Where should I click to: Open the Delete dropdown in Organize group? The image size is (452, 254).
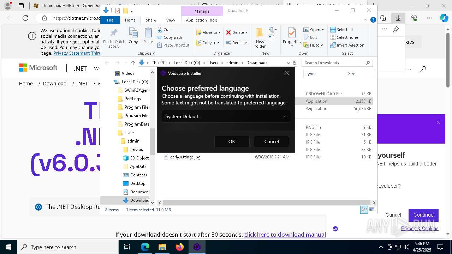237,32
